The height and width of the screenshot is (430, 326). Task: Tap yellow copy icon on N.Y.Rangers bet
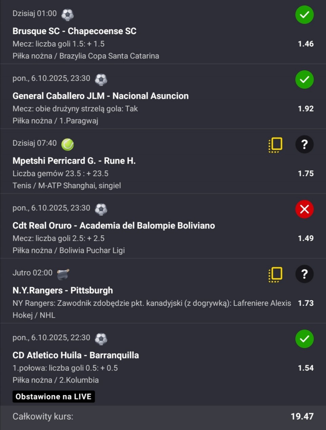pos(275,275)
